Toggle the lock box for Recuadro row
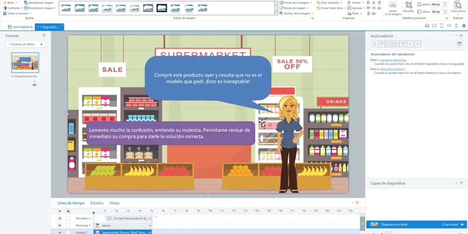The width and height of the screenshot is (468, 234). tap(68, 218)
